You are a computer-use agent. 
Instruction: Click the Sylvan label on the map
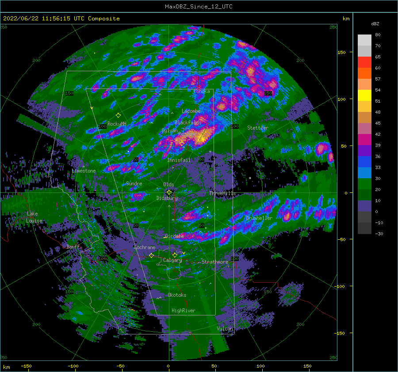click(x=169, y=130)
